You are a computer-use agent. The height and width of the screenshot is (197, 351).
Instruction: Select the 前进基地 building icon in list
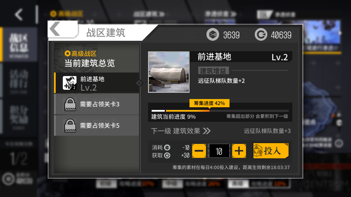point(70,83)
